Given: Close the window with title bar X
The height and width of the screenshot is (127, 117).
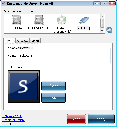Looking at the screenshot, I should coord(112,3).
